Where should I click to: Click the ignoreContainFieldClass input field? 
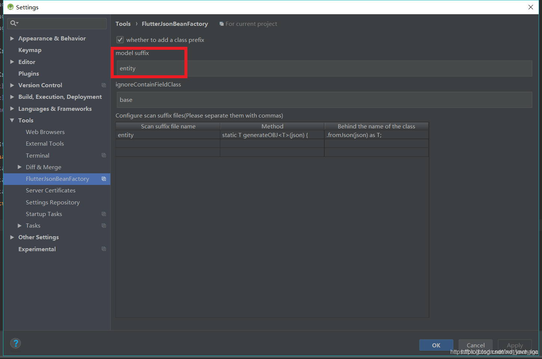(x=324, y=100)
